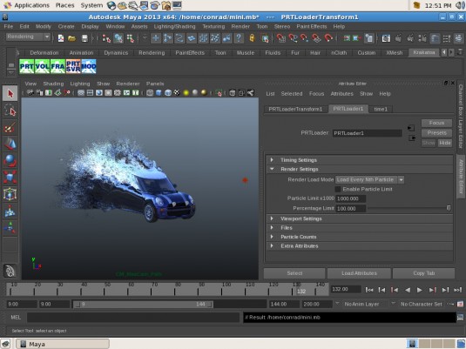Open the No Anim Layer dropdown
466x349 pixels.
point(361,304)
